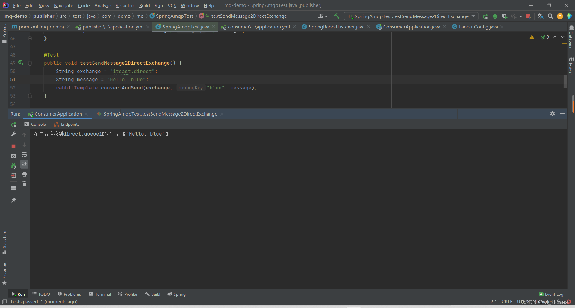
Task: Run test from line 49 gutter icon
Action: pyautogui.click(x=21, y=63)
